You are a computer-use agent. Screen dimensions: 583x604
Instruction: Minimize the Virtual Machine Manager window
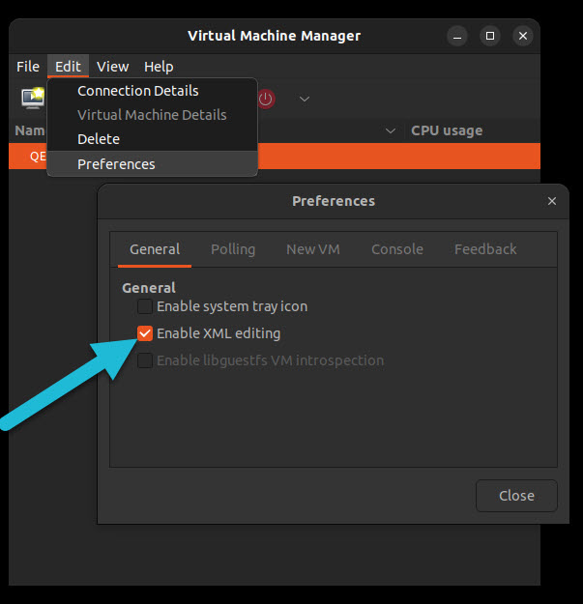tap(457, 36)
